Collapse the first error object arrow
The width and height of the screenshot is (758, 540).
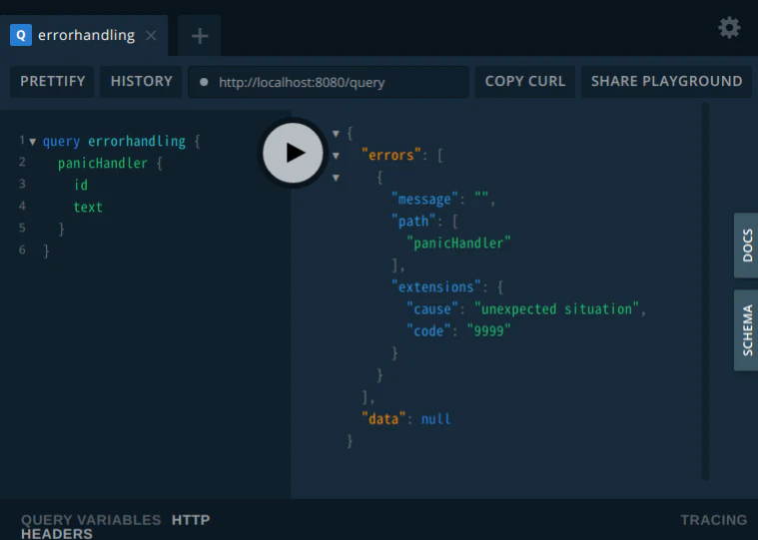click(x=336, y=178)
